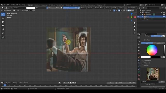Toggle strength pressure sensitivity in header
The height and width of the screenshot is (93, 166).
tap(79, 8)
